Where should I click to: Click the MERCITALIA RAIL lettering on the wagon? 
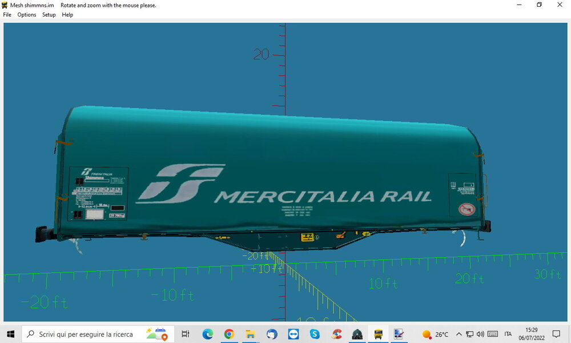(x=322, y=197)
